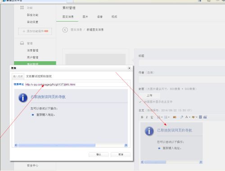Open the numbered list style dropdown arrow
This screenshot has height=171, width=225.
(162, 117)
